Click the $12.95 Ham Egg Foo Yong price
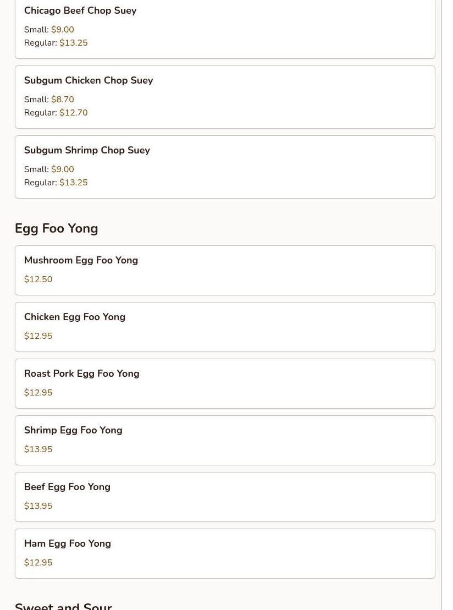 click(x=38, y=563)
